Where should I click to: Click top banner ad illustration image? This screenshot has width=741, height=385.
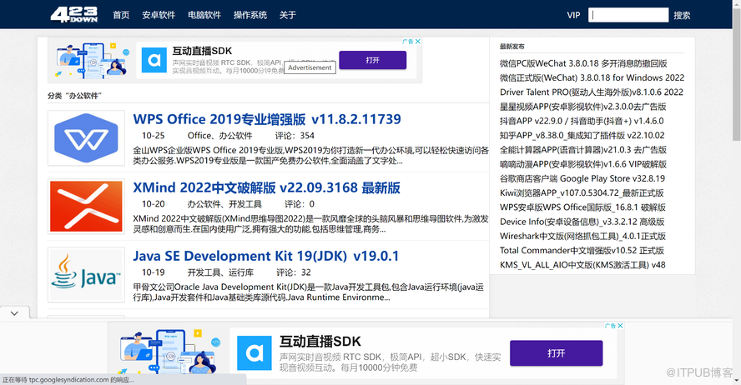click(x=93, y=60)
